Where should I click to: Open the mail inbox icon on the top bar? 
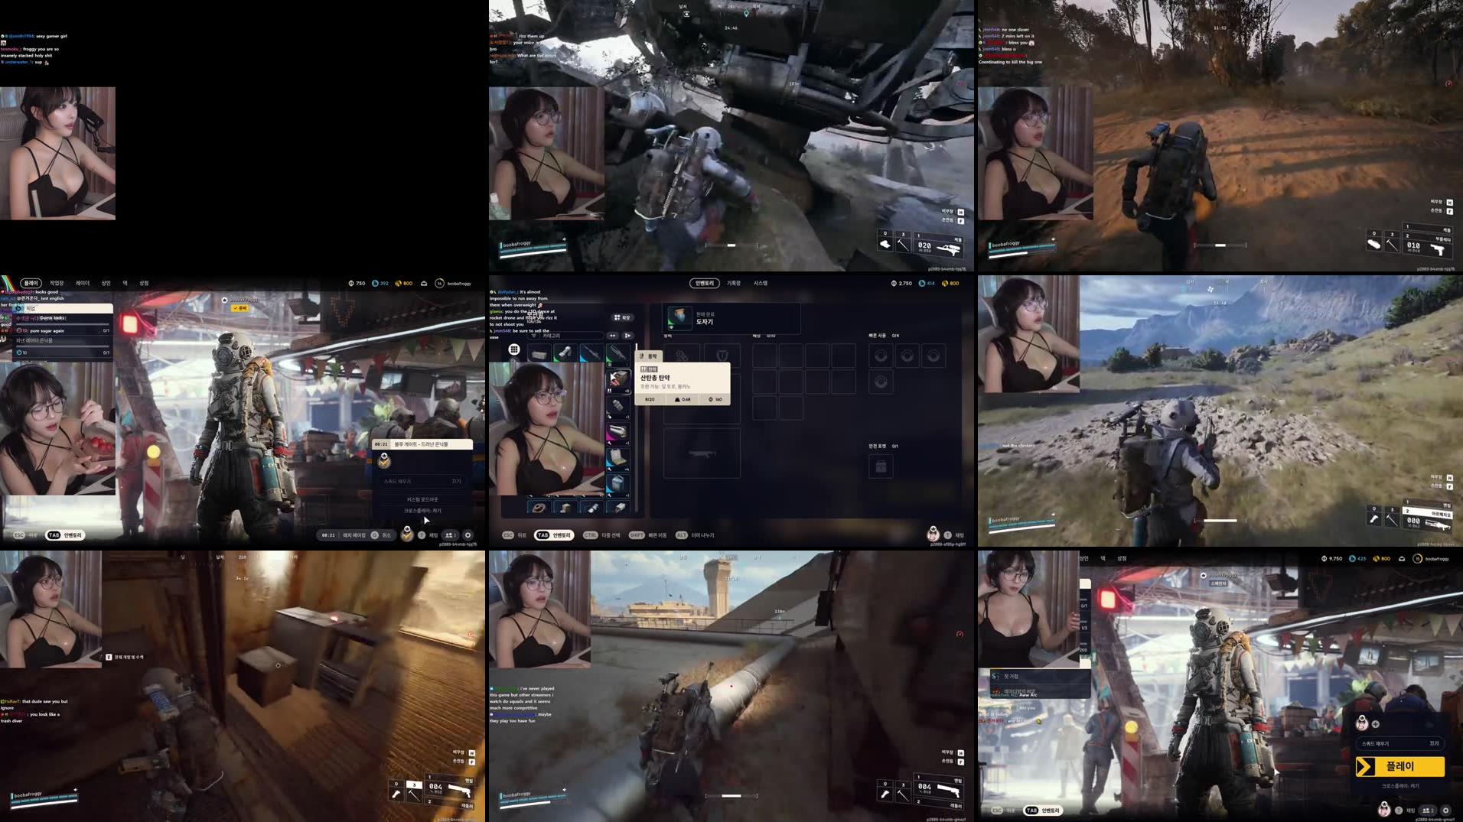click(423, 283)
